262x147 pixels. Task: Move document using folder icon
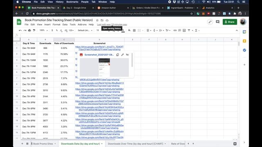tap(102, 20)
